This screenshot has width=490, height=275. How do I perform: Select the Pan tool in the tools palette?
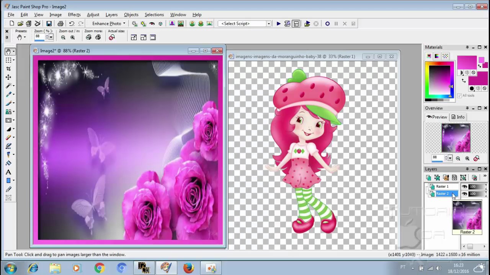point(8,51)
